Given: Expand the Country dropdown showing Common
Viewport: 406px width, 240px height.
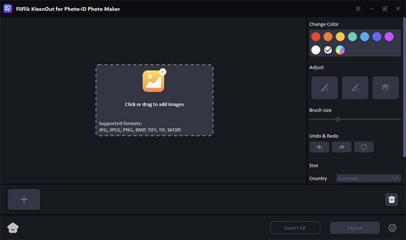Looking at the screenshot, I should coord(368,178).
